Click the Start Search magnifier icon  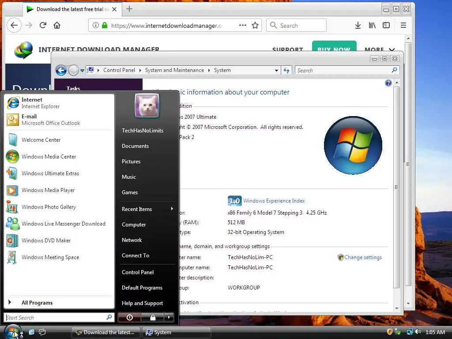[x=109, y=317]
